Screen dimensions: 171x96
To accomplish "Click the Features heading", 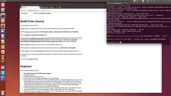I will click(26, 66).
